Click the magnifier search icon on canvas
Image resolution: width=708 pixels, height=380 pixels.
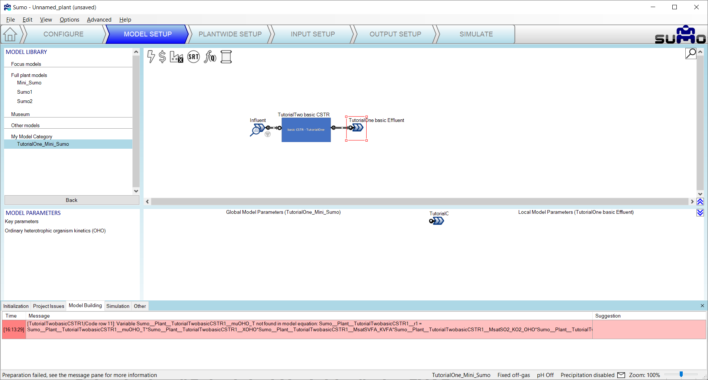click(691, 54)
